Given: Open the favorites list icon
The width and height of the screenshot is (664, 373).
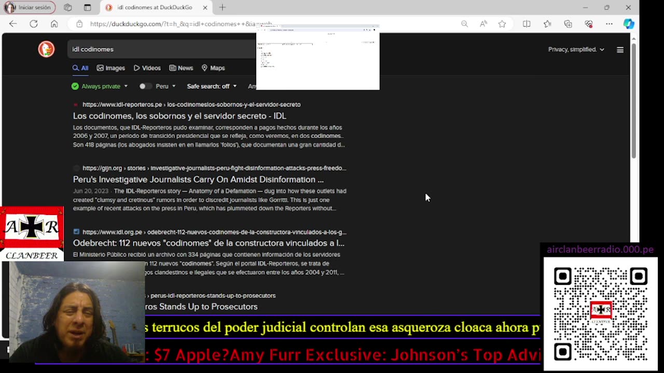Looking at the screenshot, I should pyautogui.click(x=547, y=24).
